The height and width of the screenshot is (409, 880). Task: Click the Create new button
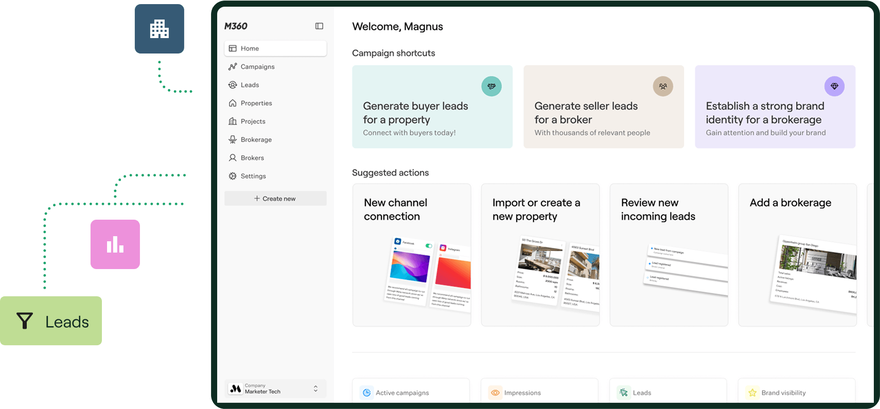[x=275, y=199]
